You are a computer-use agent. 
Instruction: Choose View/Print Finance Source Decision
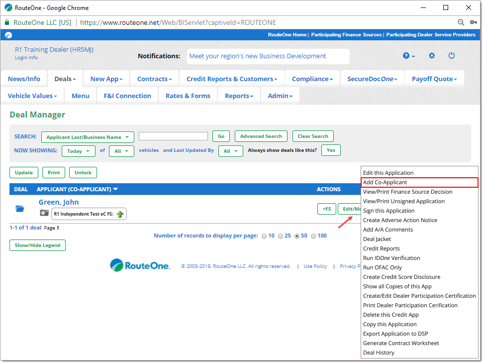click(419, 192)
